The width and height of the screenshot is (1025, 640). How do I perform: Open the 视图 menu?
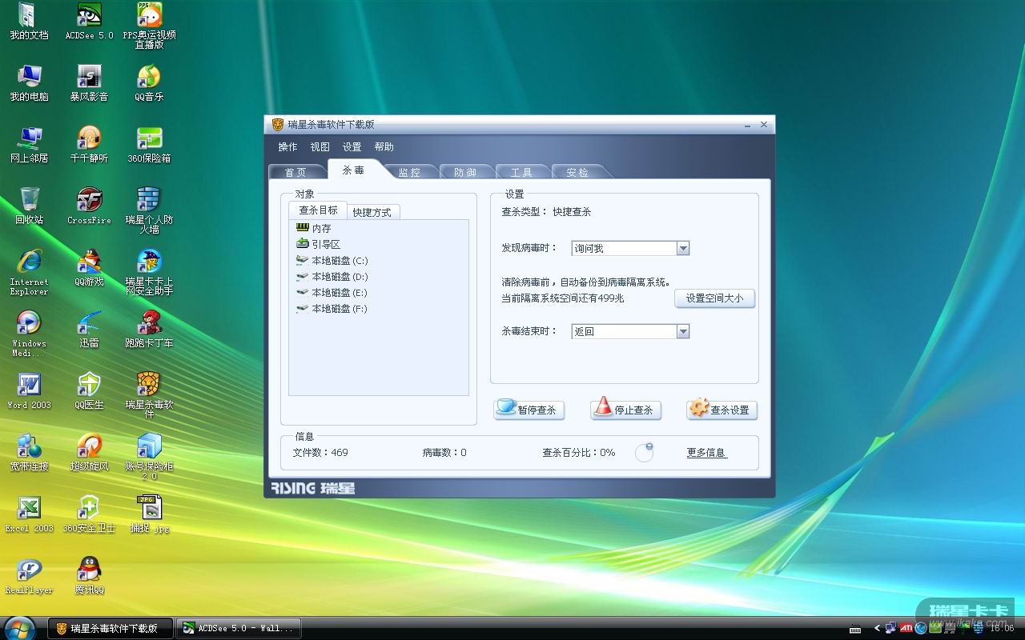tap(320, 147)
